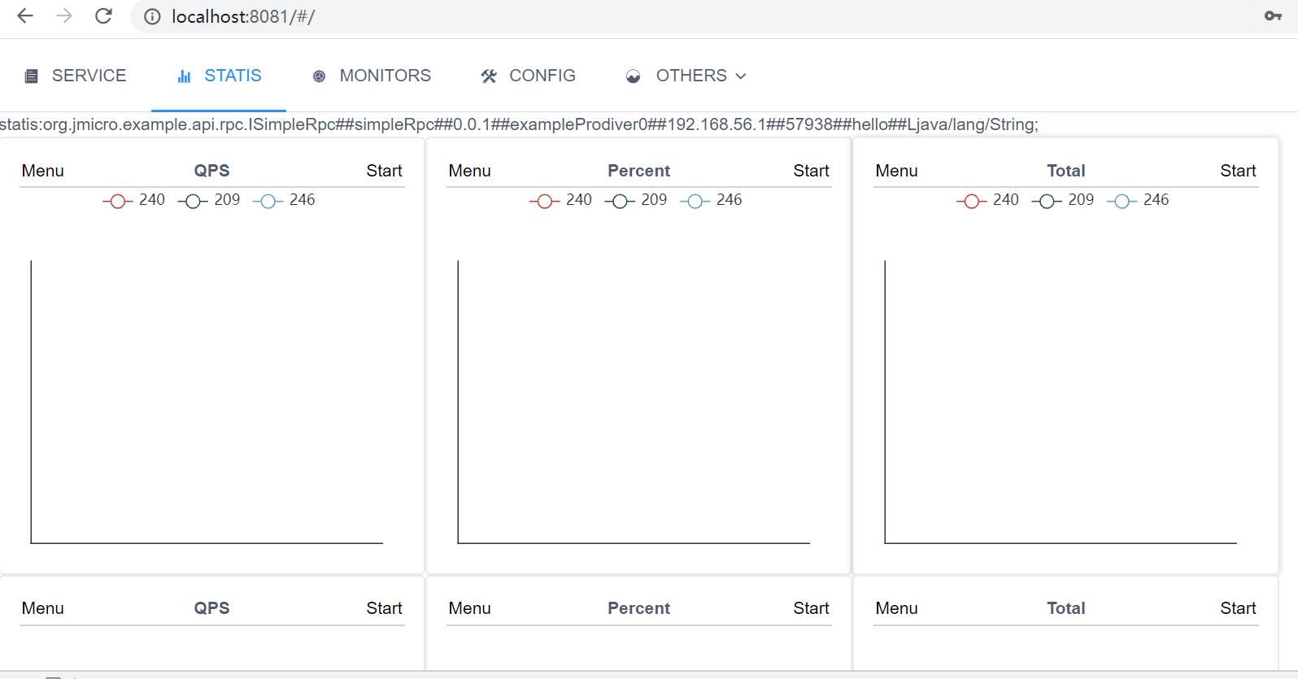
Task: Toggle black 209 series in Percent legend
Action: (636, 200)
